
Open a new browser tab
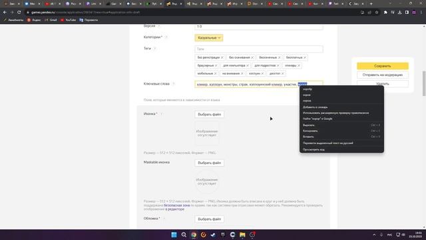pyautogui.click(x=371, y=4)
